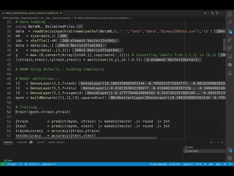
Task: Select the 0402_Implementing_neural_network_models.jl editor tab
Action: click(32, 13)
